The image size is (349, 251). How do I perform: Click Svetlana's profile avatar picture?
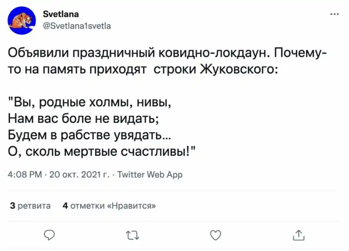[x=21, y=20]
